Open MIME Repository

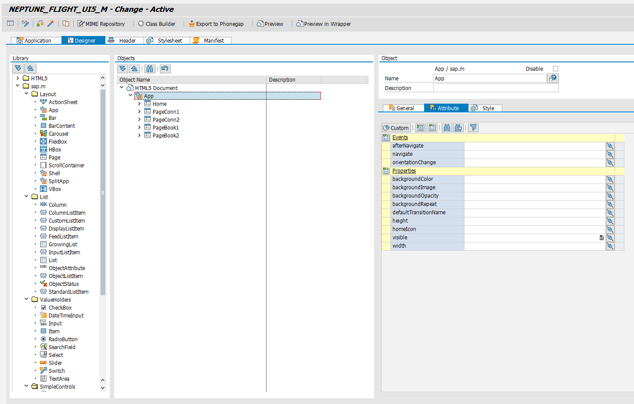(101, 24)
